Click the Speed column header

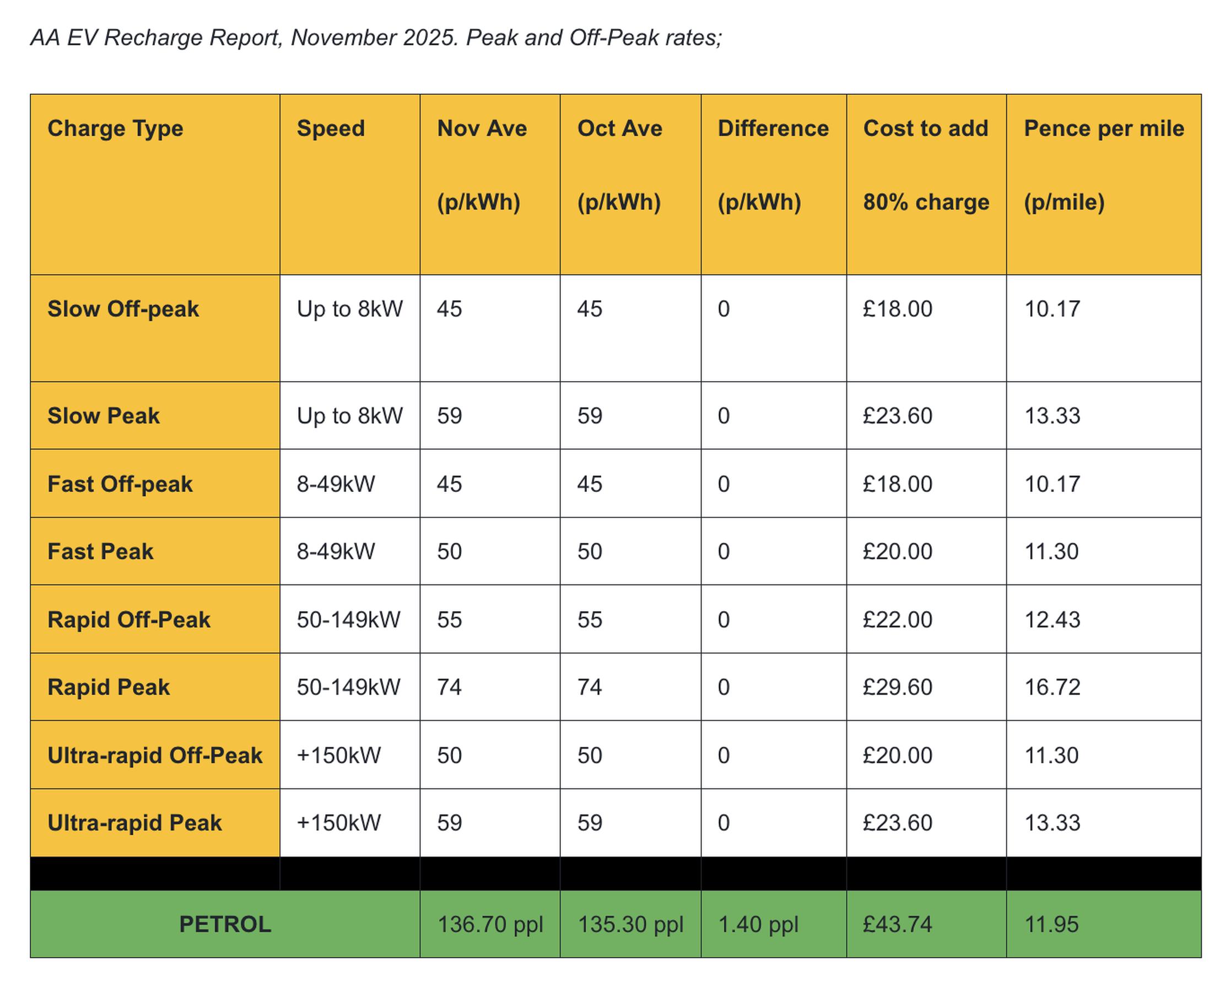tap(330, 128)
